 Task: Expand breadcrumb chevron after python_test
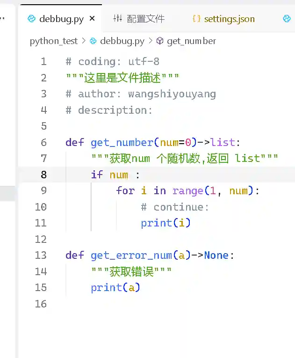[x=84, y=41]
